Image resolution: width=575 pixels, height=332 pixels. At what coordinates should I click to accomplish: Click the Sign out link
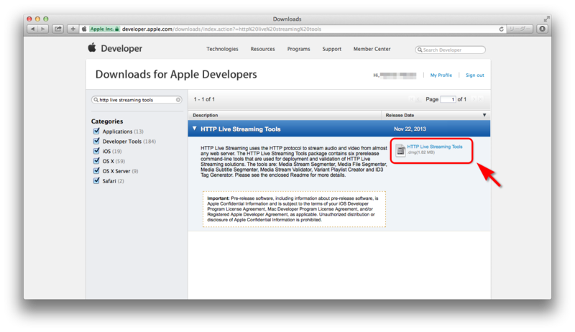tap(475, 75)
